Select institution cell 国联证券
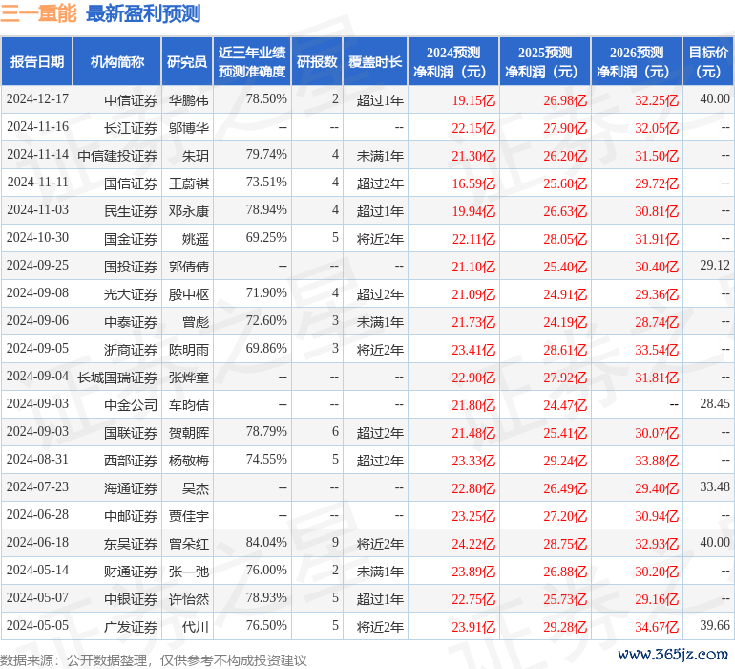Image resolution: width=735 pixels, height=669 pixels. pos(131,432)
